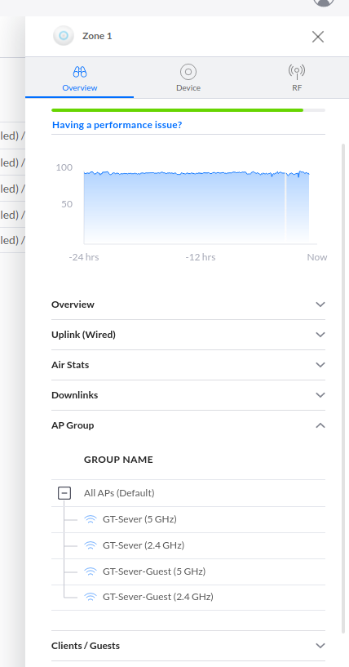This screenshot has width=349, height=667.
Task: Expand the Uplink (Wired) section
Action: pyautogui.click(x=188, y=335)
